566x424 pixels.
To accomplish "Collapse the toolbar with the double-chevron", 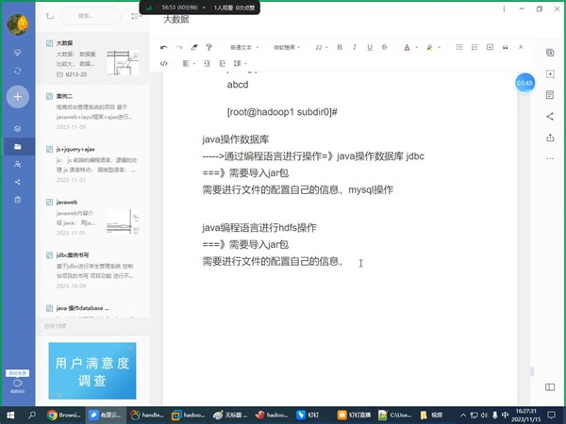I will tap(521, 47).
